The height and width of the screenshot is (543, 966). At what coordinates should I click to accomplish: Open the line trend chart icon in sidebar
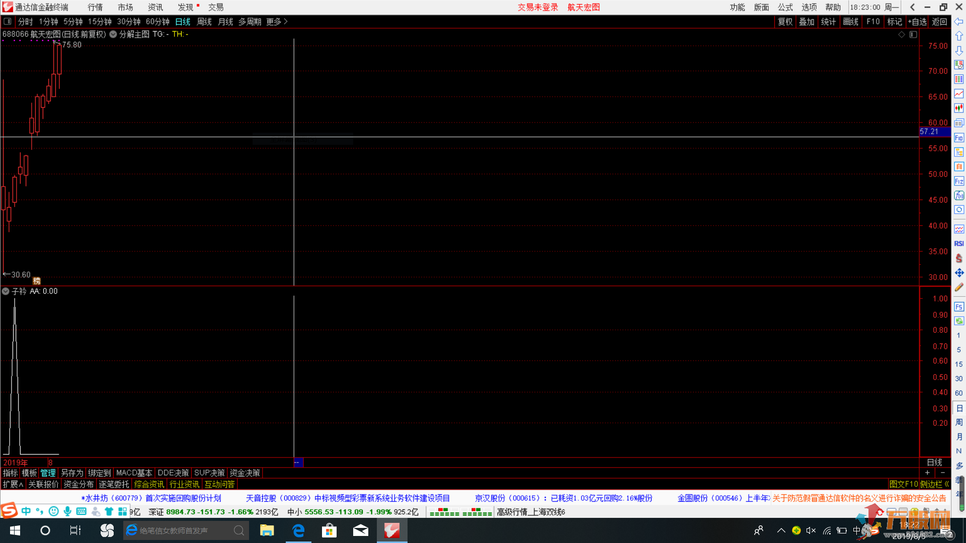959,94
